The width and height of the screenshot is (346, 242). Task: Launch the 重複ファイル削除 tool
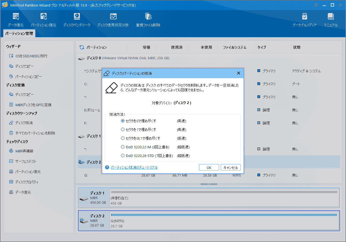tap(148, 20)
